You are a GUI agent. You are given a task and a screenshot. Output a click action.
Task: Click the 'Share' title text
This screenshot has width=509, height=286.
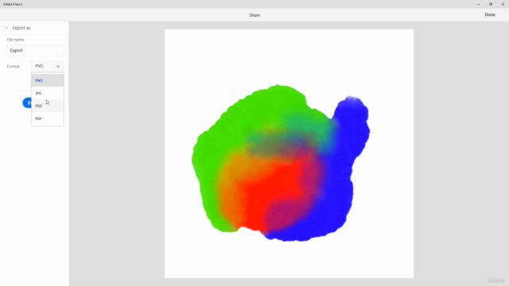(254, 15)
